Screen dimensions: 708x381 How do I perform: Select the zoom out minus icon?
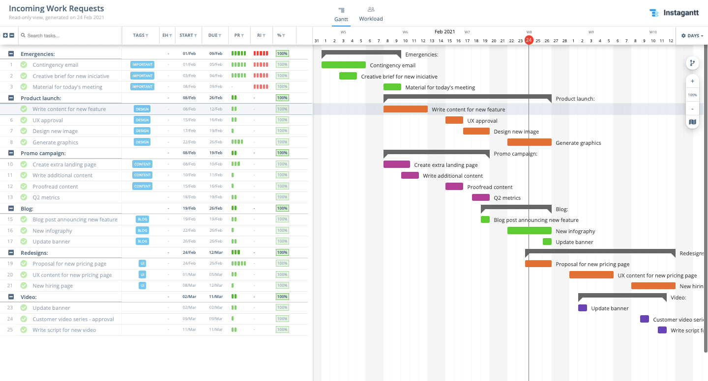(692, 109)
